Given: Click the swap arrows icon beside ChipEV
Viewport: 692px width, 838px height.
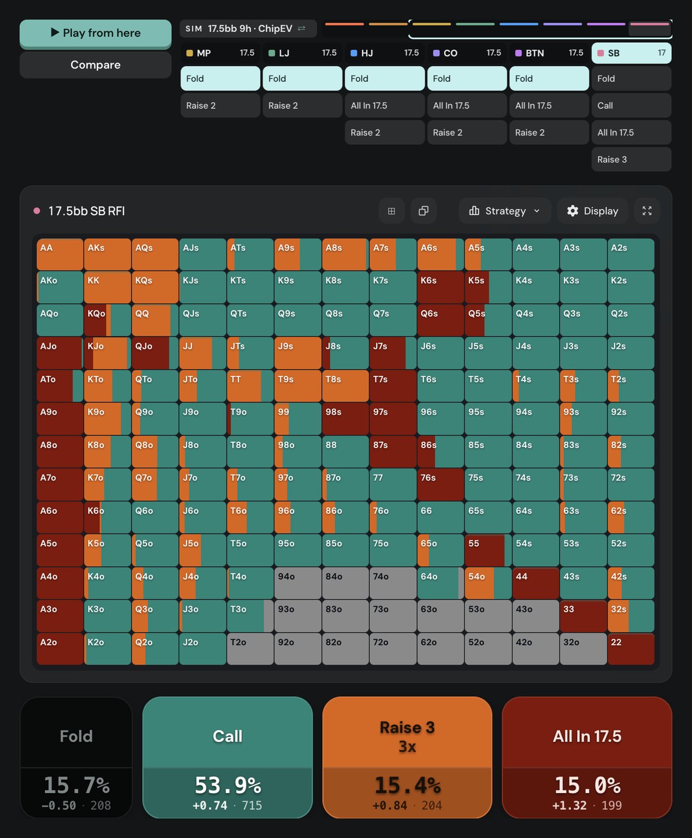Looking at the screenshot, I should pos(302,28).
